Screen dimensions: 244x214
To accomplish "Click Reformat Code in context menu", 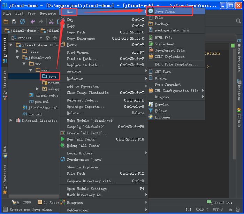I will coord(104,100).
